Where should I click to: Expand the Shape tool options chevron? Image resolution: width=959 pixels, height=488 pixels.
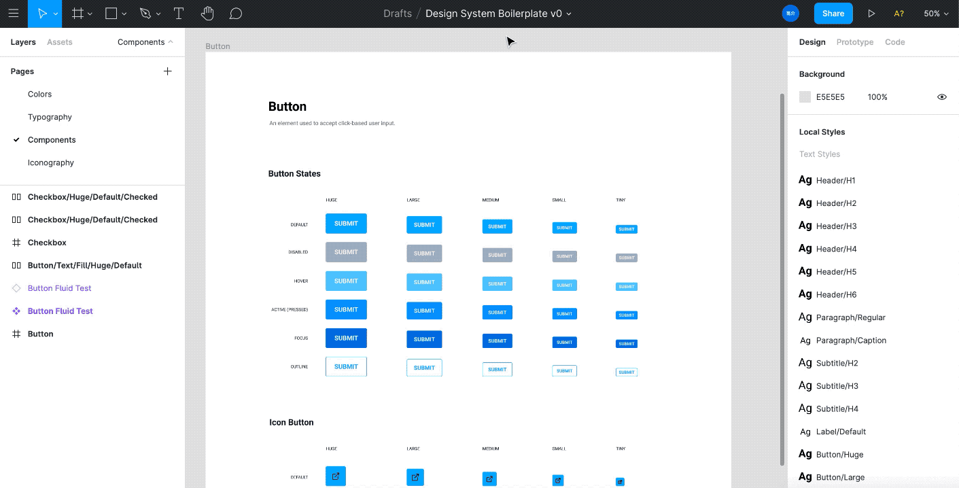click(123, 13)
